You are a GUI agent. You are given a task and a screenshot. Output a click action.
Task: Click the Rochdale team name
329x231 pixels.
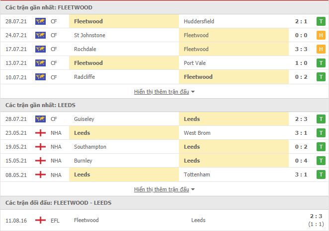point(85,49)
